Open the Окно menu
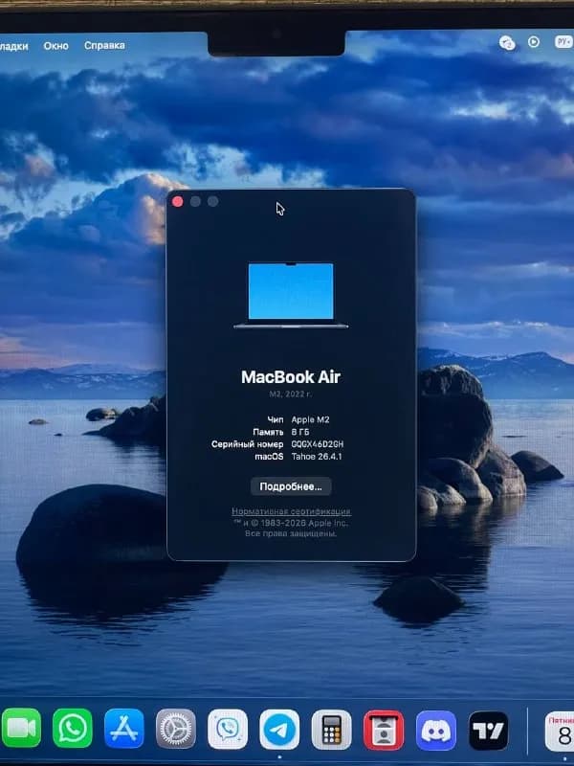 [56, 45]
